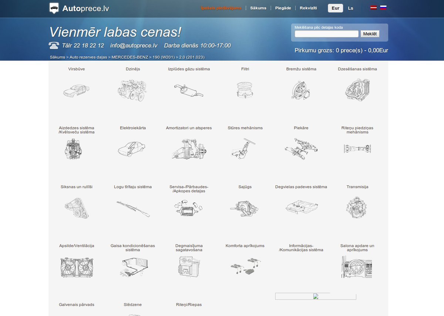
Task: Switch the site to Russian flag language
Action: (x=383, y=8)
